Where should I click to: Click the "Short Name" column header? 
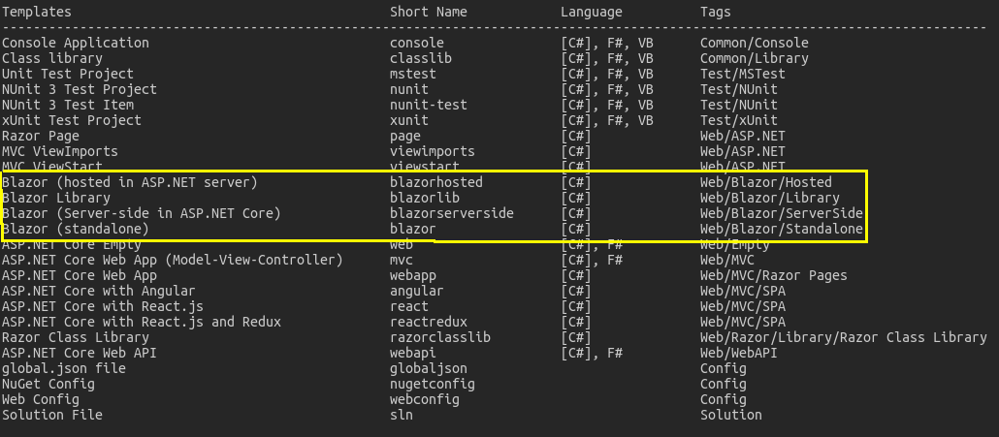click(x=429, y=12)
